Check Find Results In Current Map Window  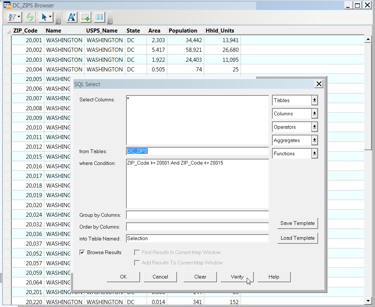click(137, 252)
